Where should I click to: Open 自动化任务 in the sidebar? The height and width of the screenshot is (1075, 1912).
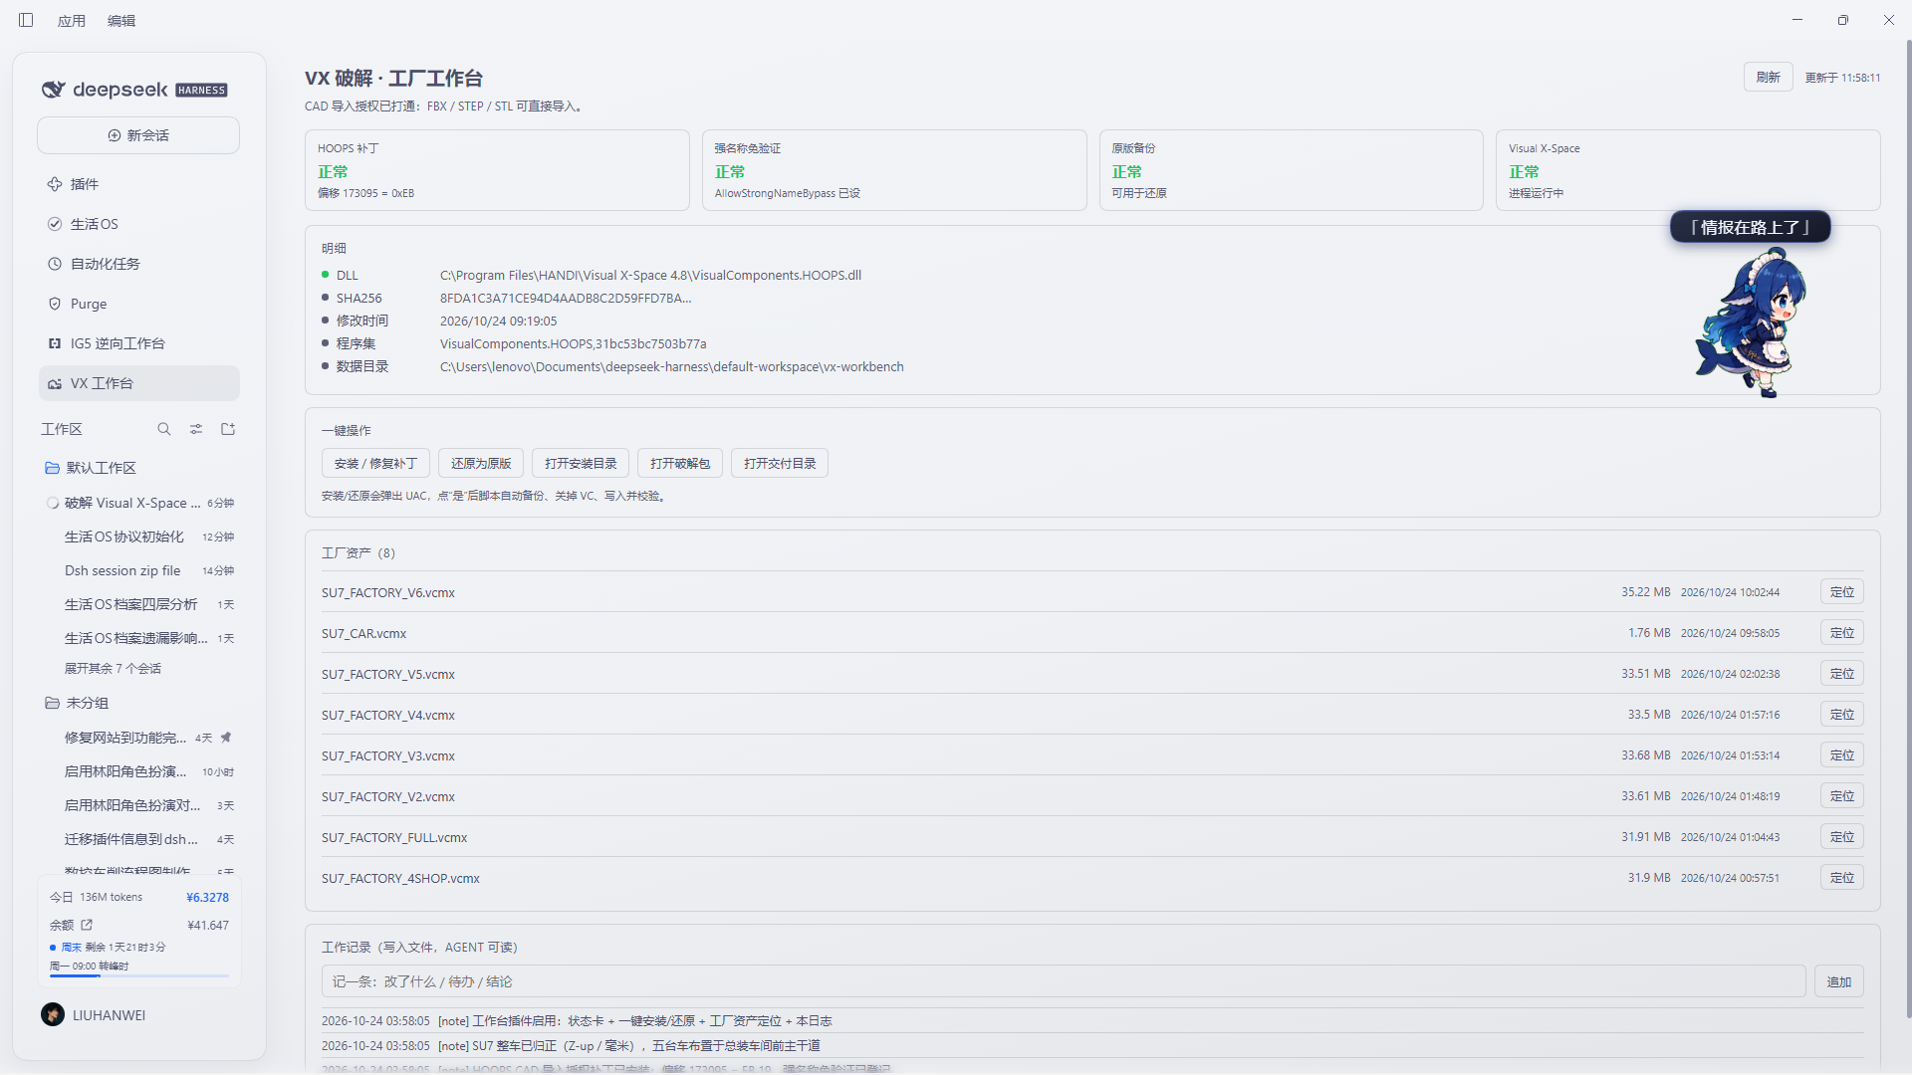(x=139, y=264)
